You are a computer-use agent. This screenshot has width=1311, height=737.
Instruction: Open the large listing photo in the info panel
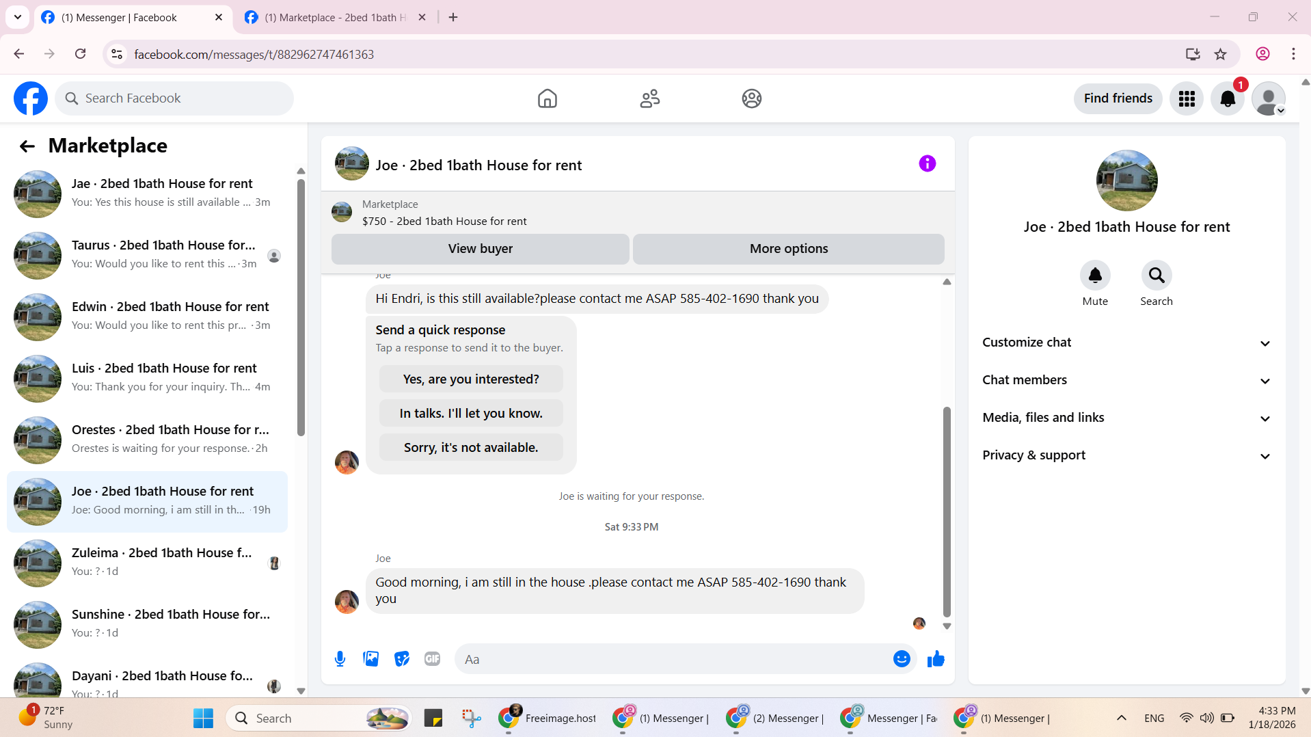coord(1126,180)
